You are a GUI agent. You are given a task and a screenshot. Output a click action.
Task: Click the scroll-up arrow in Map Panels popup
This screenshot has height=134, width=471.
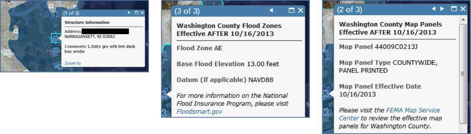point(463,19)
